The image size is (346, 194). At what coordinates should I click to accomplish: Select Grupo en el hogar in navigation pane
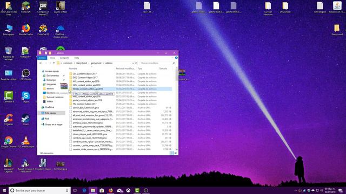54,124
